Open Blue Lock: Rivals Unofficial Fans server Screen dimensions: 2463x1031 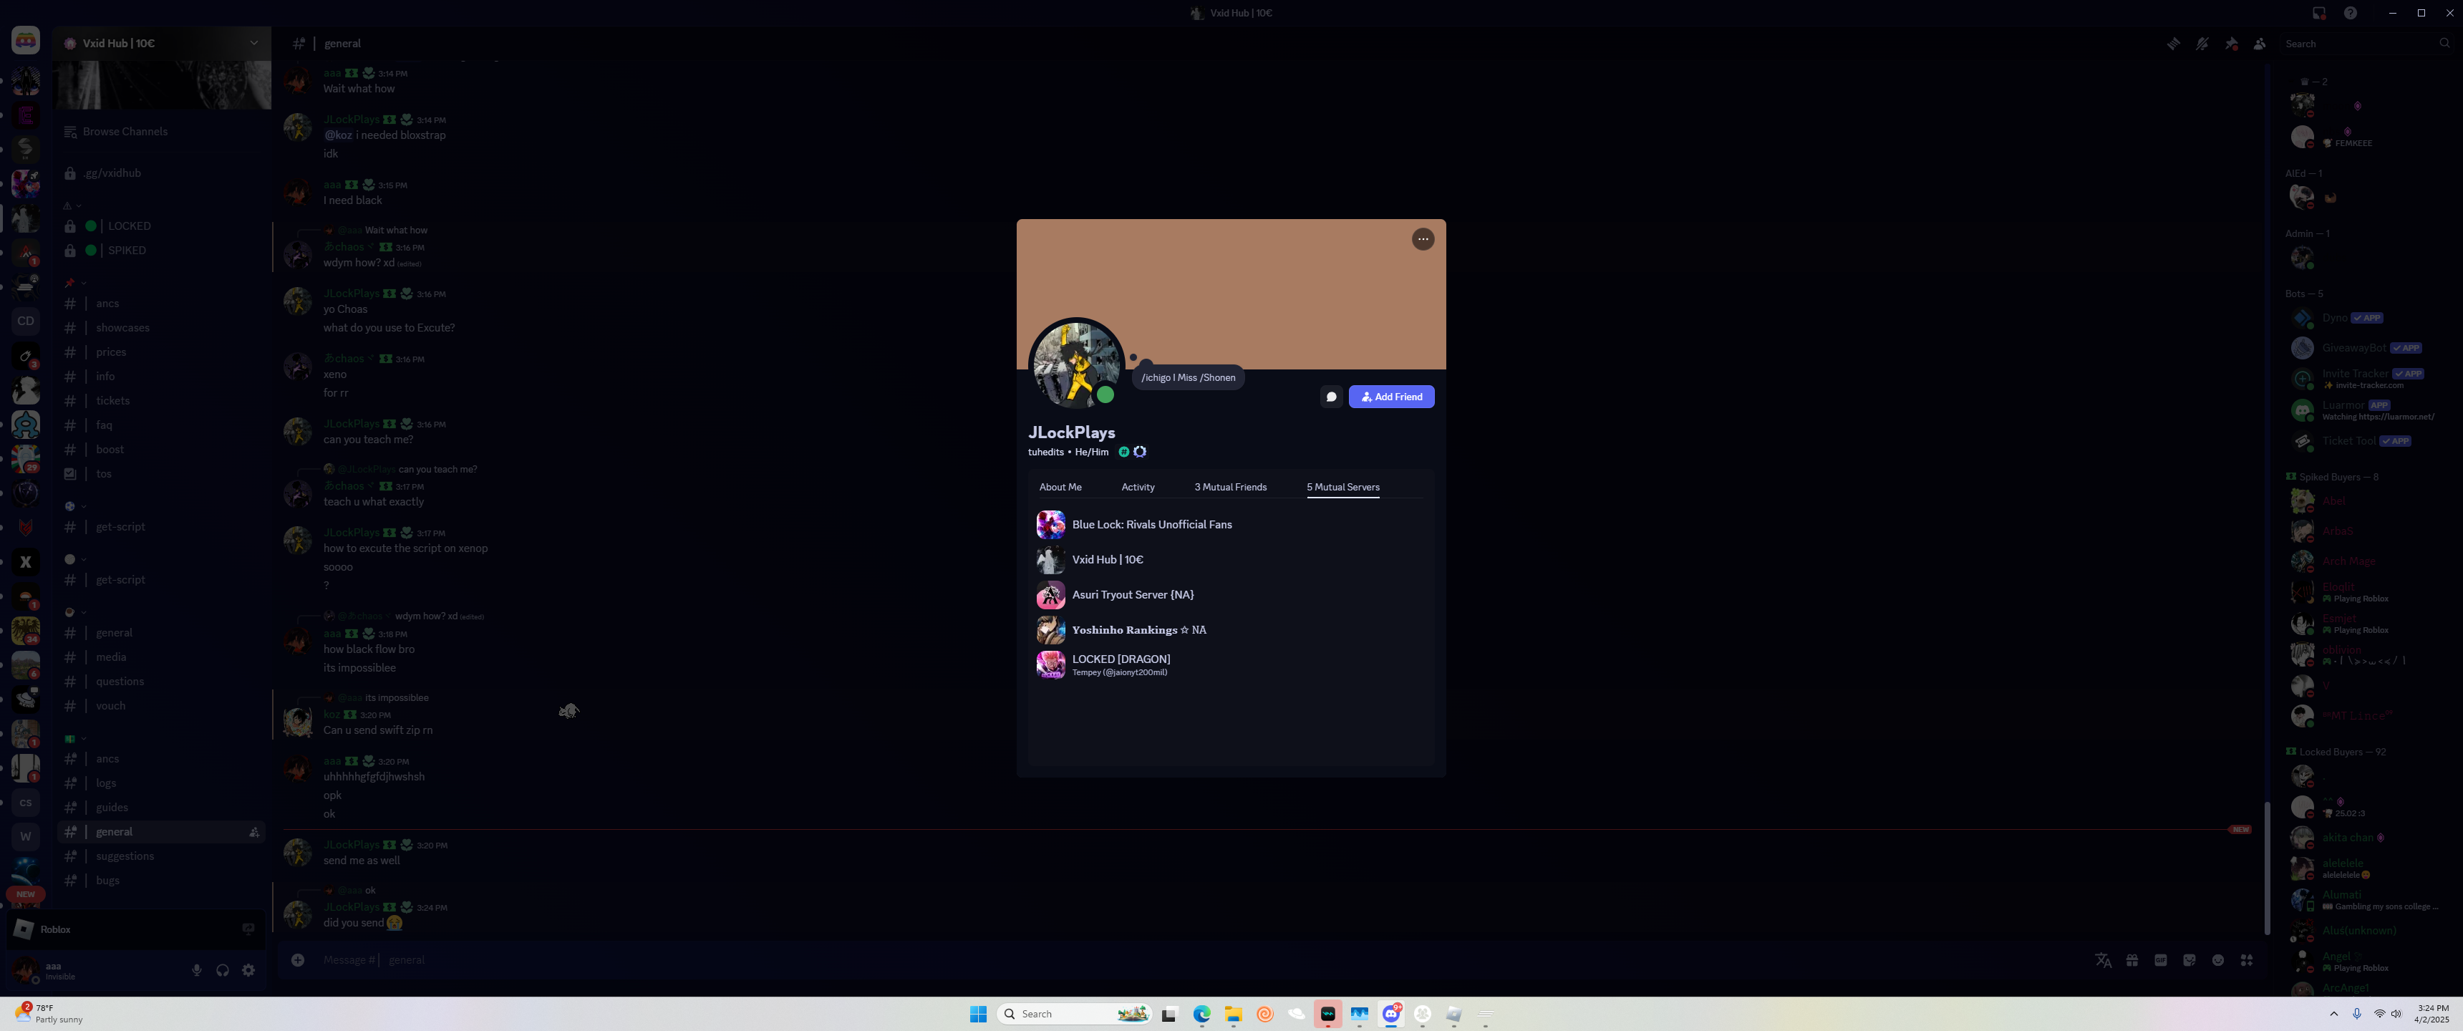tap(1151, 524)
